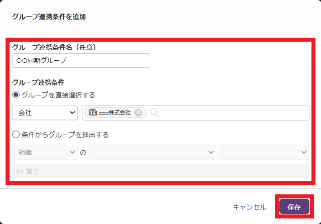Select the グループを直接選択する radio button

(x=16, y=95)
